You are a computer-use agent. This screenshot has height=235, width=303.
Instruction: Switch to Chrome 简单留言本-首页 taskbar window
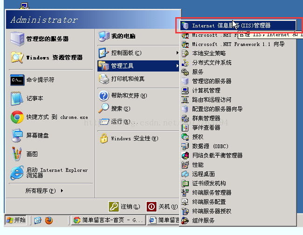click(x=108, y=220)
